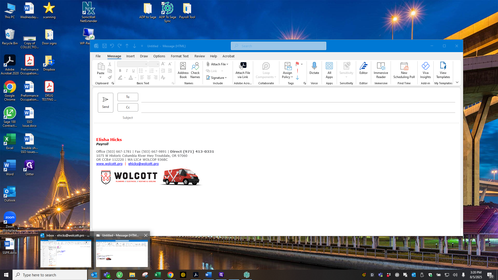The image size is (498, 280).
Task: Switch to Format Text tab
Action: [x=179, y=56]
